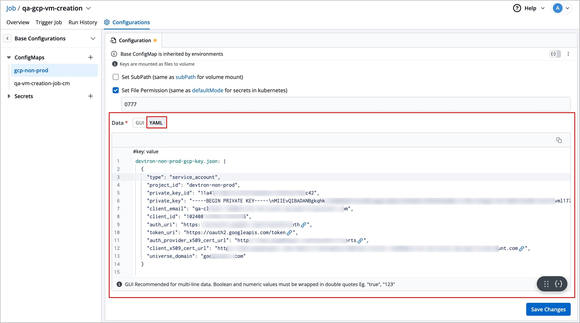
Task: Expand the Base Configurations dropdown
Action: tap(93, 39)
